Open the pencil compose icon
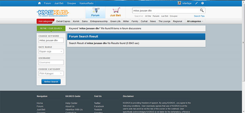The width and height of the screenshot is (245, 113). click(197, 3)
